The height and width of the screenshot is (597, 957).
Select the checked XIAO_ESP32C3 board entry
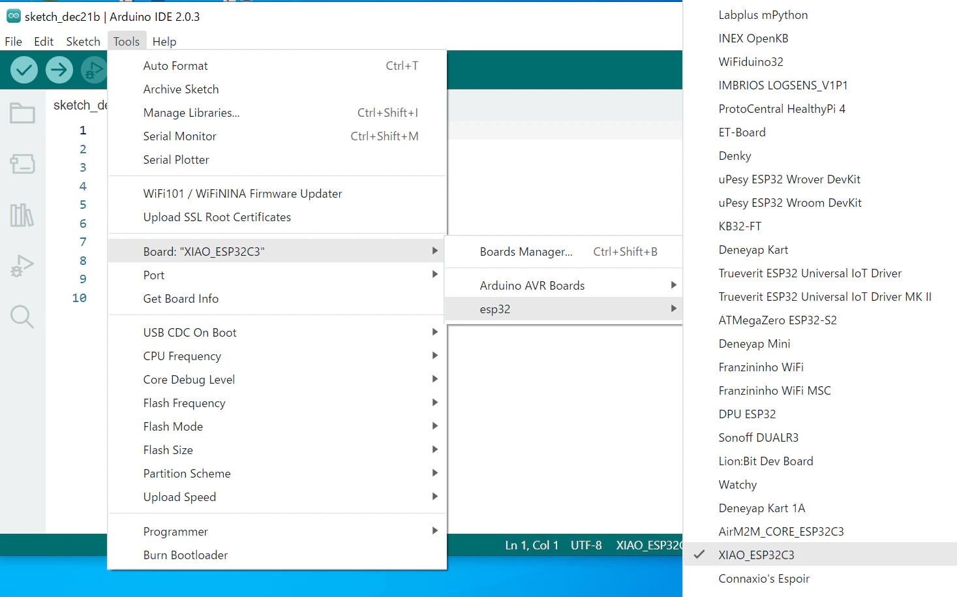[820, 555]
